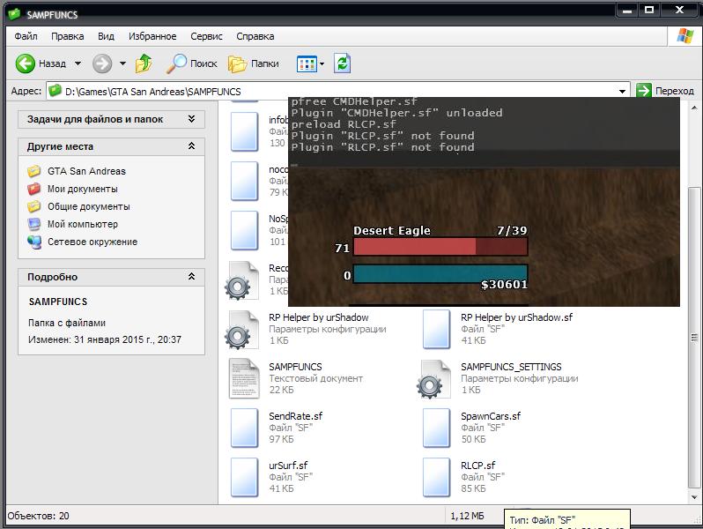Open the Forward history dropdown arrow
This screenshot has height=529, width=703.
(x=122, y=63)
